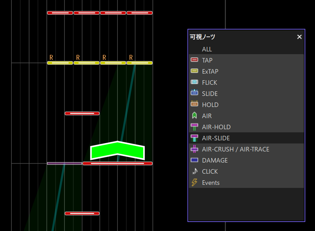Image resolution: width=315 pixels, height=231 pixels.
Task: Toggle AIR-CRUSH / AIR-TRACE visibility
Action: (246, 149)
